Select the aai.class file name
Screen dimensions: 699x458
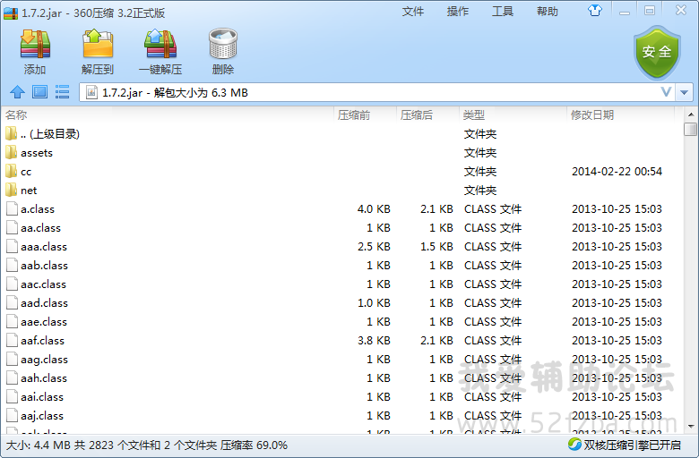tap(42, 396)
